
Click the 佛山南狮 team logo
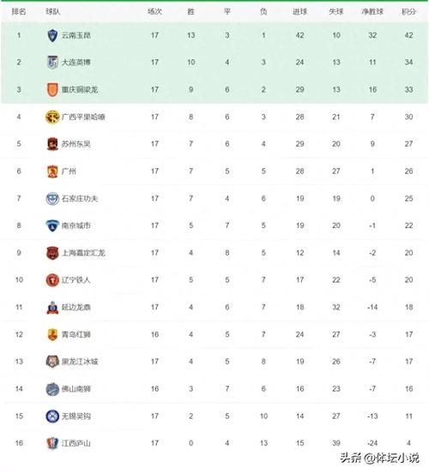(x=52, y=389)
